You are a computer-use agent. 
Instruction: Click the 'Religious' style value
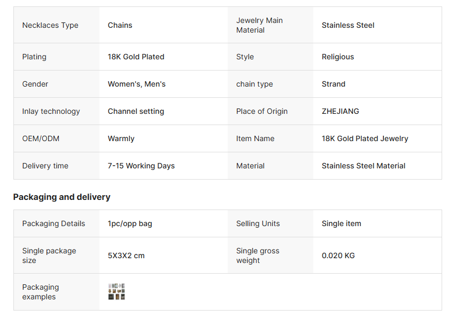pos(337,57)
